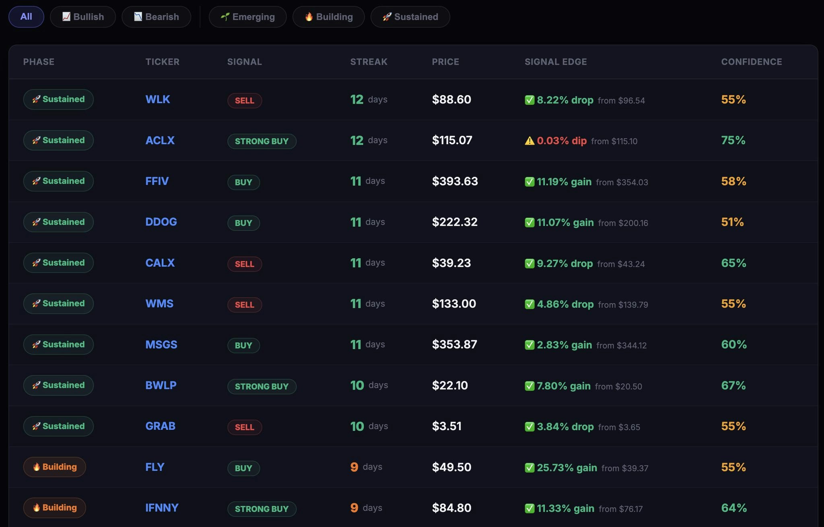This screenshot has width=824, height=527.
Task: Click green checkmark icon in DDOG row
Action: click(529, 223)
